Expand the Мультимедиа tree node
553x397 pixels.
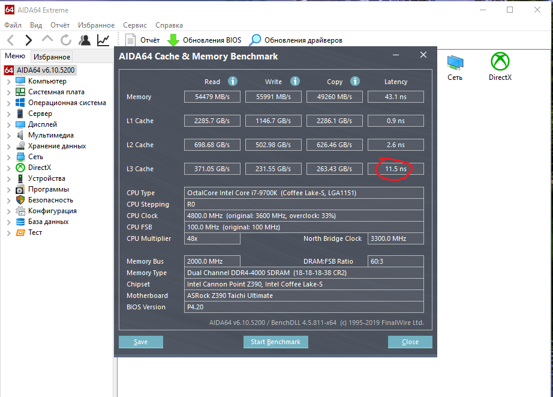[9, 136]
